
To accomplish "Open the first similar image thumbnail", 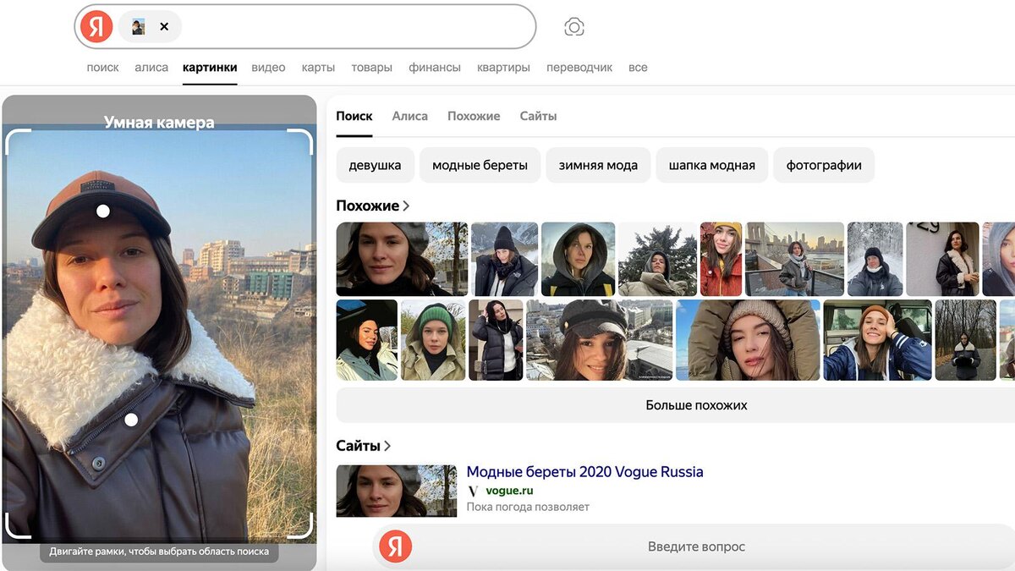I will pyautogui.click(x=401, y=258).
